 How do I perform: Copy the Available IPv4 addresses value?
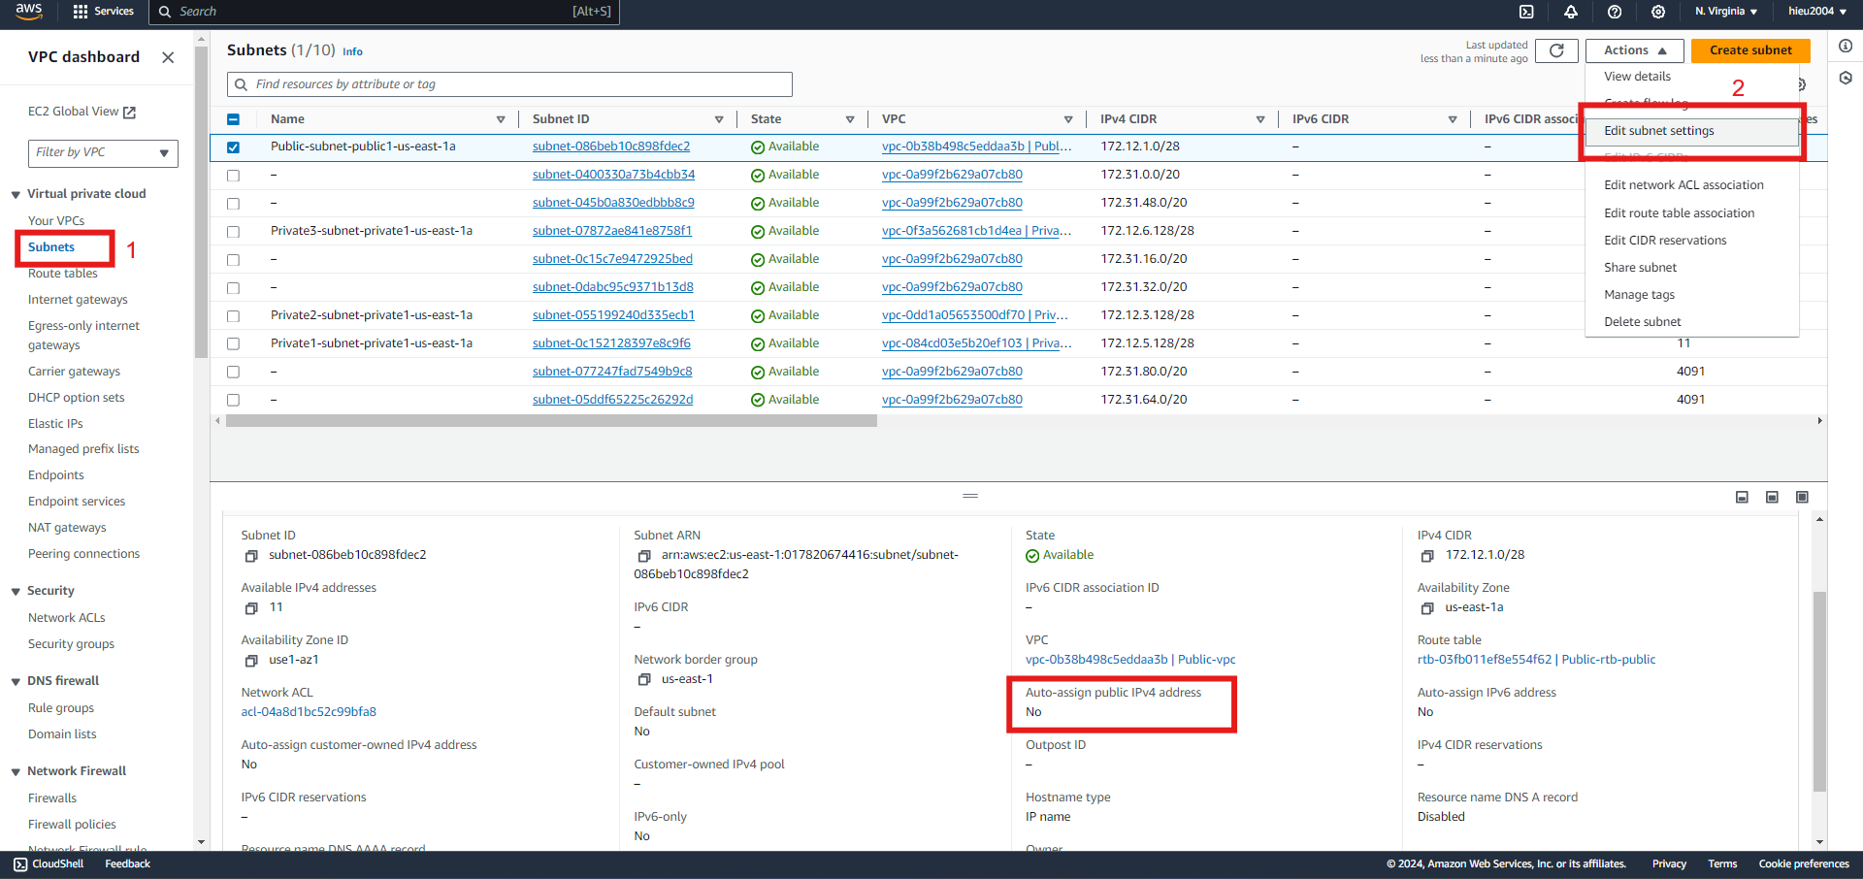point(251,608)
